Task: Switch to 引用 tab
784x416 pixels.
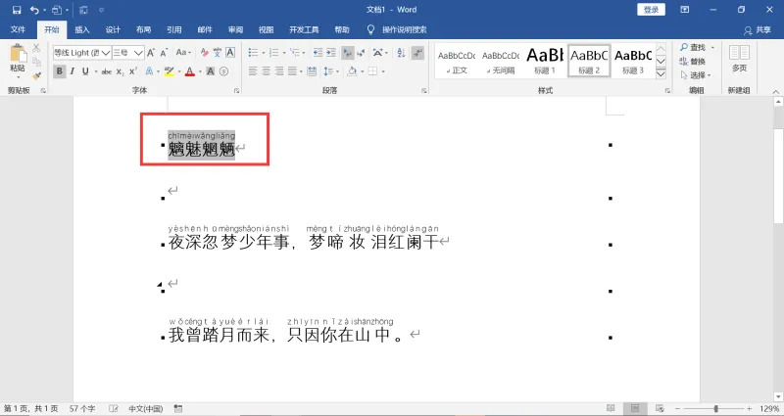Action: (174, 30)
